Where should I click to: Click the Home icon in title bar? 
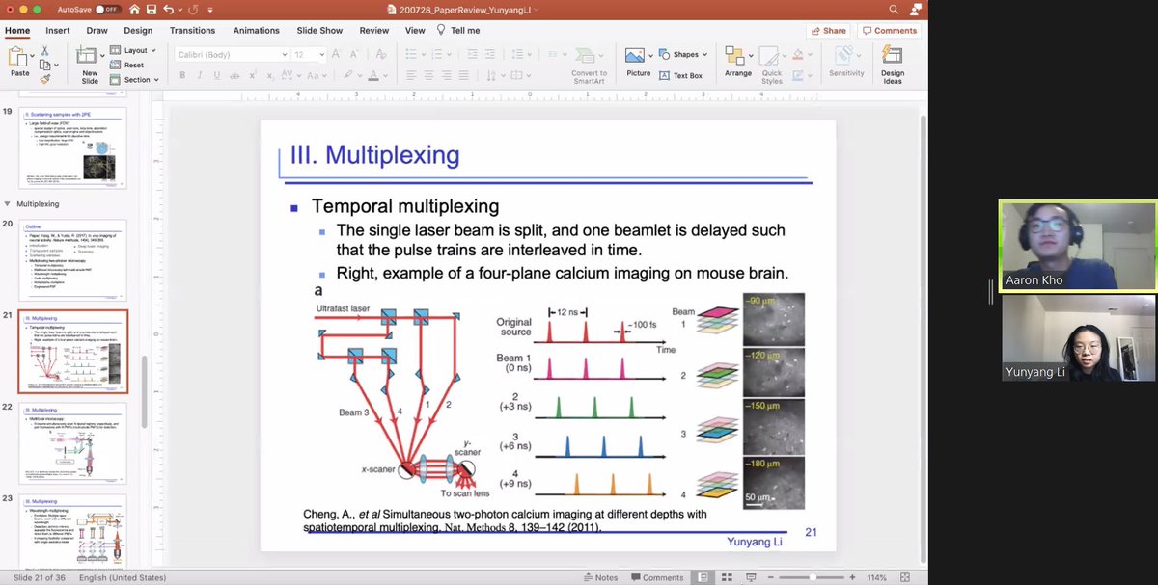point(135,10)
